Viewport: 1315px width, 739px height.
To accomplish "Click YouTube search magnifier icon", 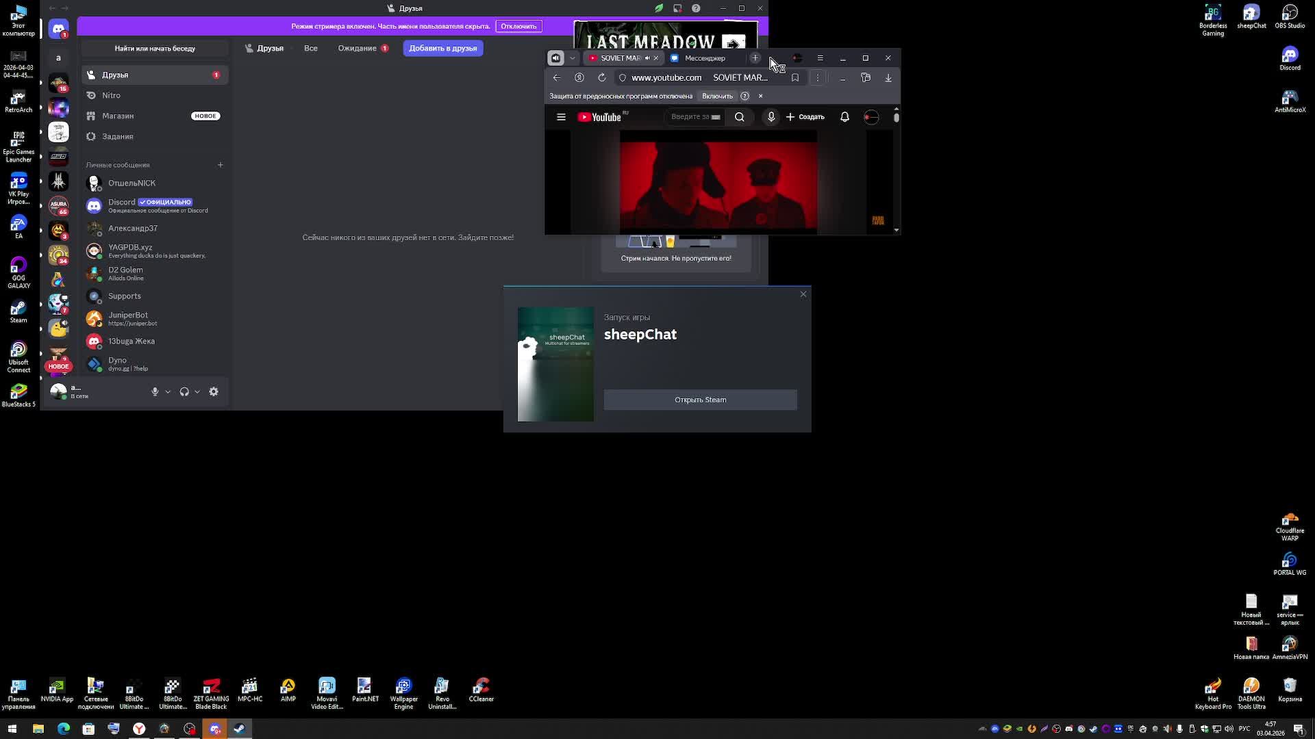I will pos(739,117).
